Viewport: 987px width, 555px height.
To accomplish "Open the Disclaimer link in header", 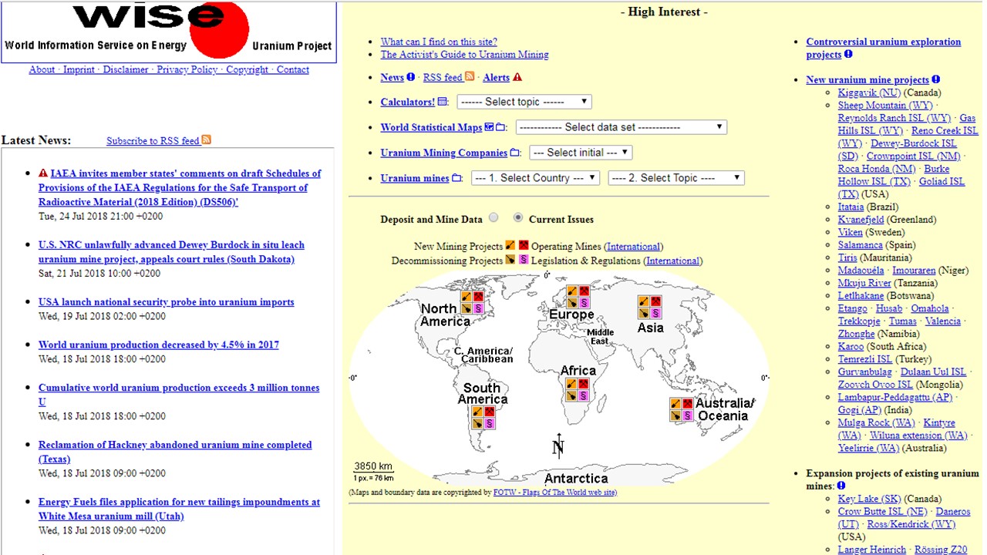I will 126,69.
